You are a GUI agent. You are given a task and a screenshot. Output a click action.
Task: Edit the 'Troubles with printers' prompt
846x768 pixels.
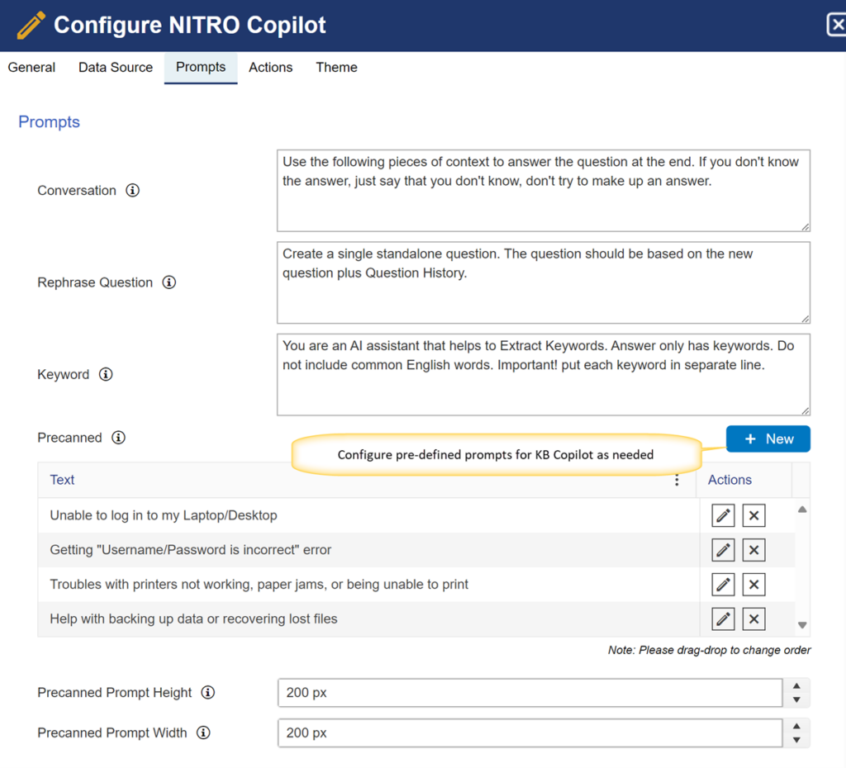coord(723,585)
